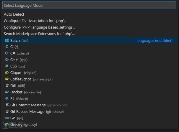Choose Diff language mode
This screenshot has width=179, height=132.
pos(14,86)
